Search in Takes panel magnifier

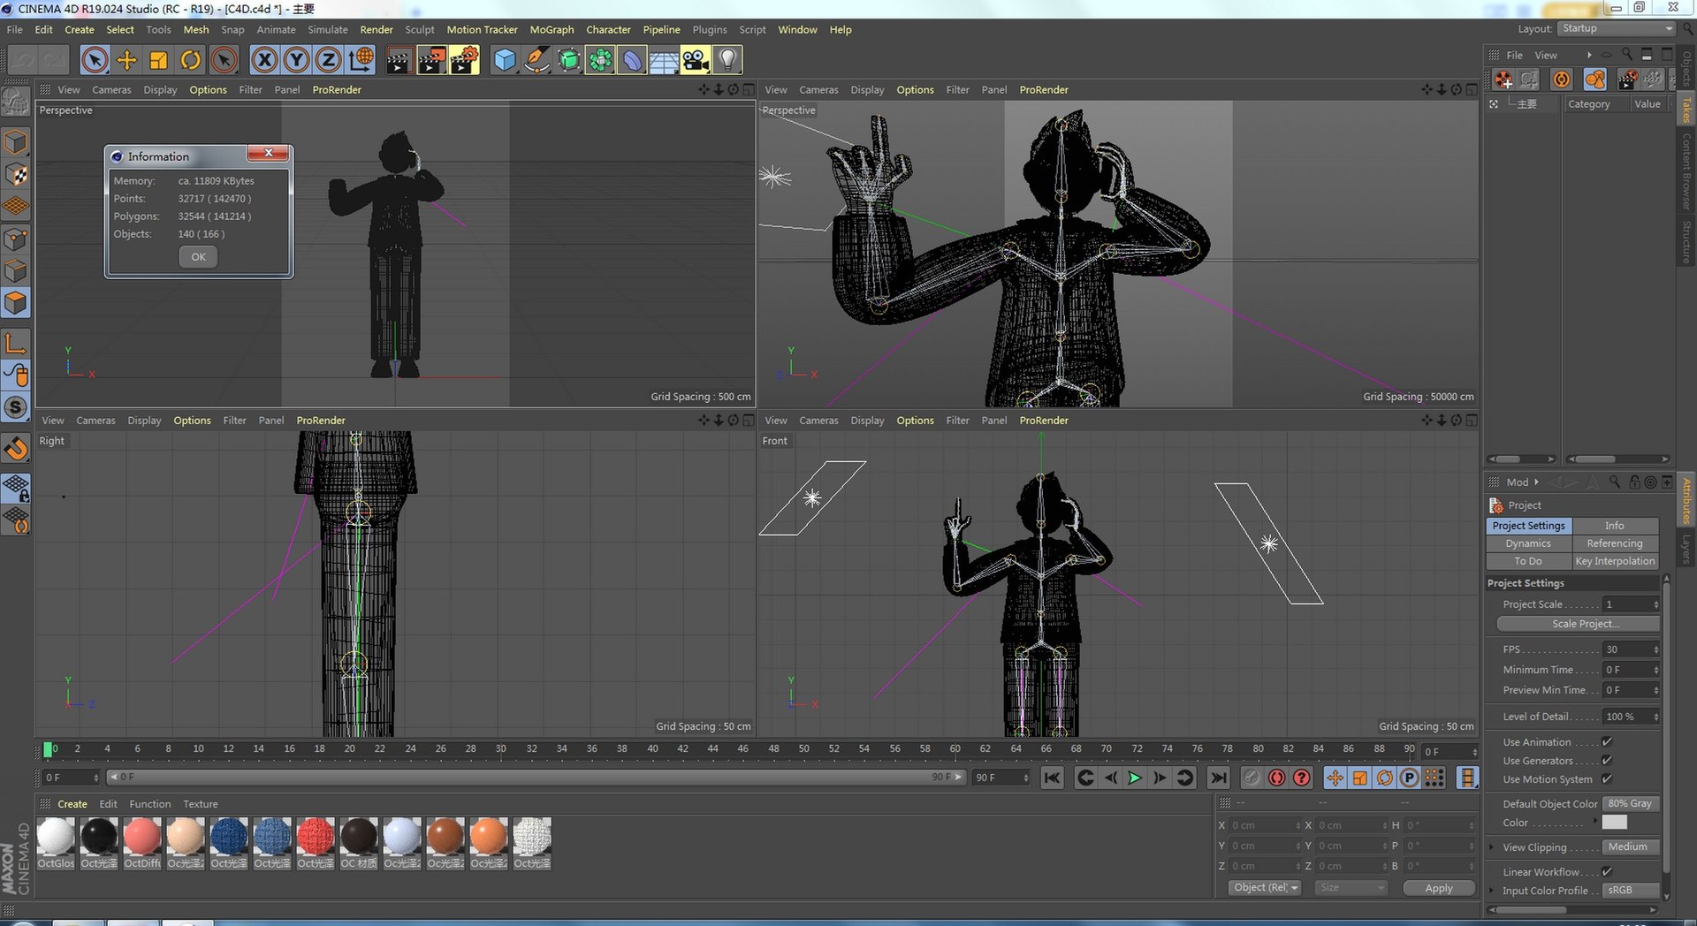(x=1627, y=55)
